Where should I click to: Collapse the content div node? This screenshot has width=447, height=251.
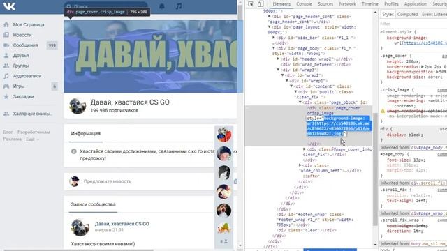291,86
